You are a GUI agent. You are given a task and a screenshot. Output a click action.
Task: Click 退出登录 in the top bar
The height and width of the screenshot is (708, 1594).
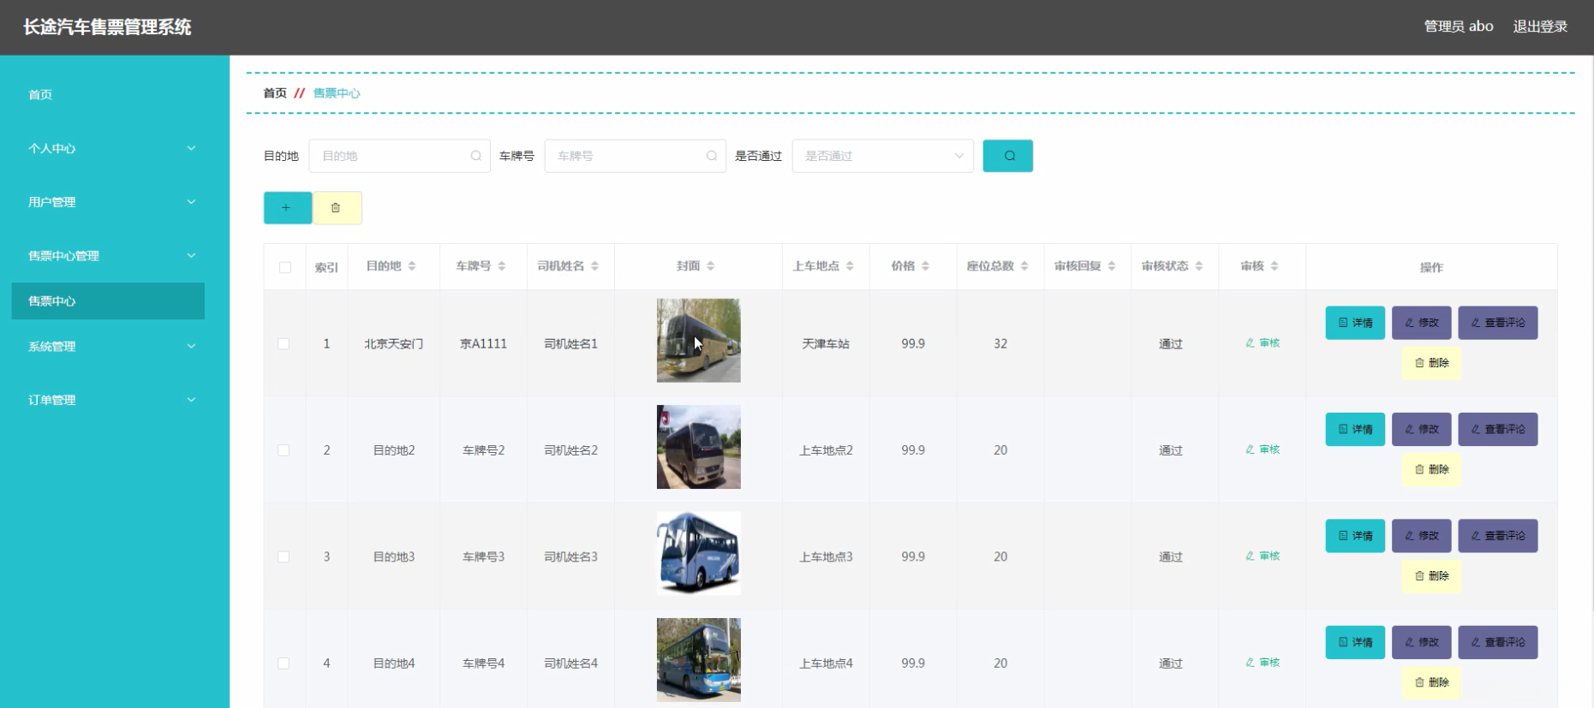coord(1539,27)
